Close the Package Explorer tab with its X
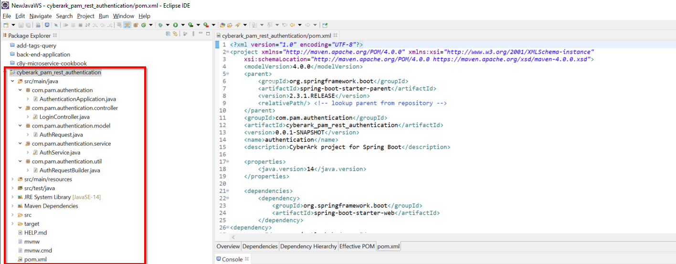This screenshot has height=264, width=676. pos(55,35)
